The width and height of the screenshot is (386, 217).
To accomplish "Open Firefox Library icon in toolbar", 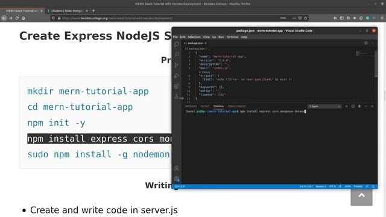I will point(335,18).
